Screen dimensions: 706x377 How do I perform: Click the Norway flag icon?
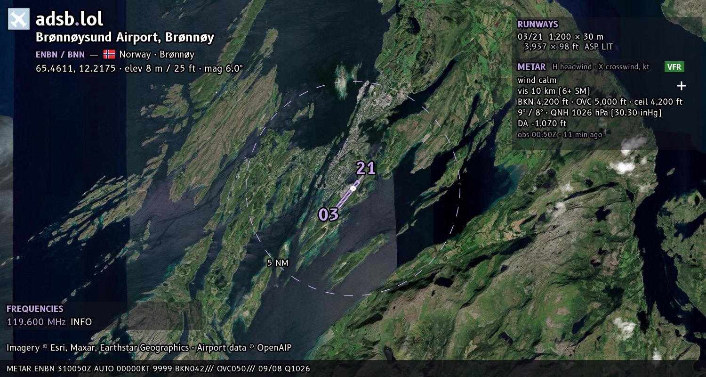click(109, 54)
